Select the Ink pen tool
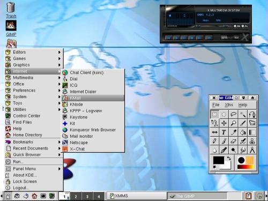The height and width of the screenshot is (201, 268). (x=224, y=150)
